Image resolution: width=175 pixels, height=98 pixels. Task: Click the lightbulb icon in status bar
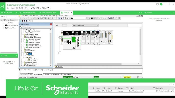(138, 77)
